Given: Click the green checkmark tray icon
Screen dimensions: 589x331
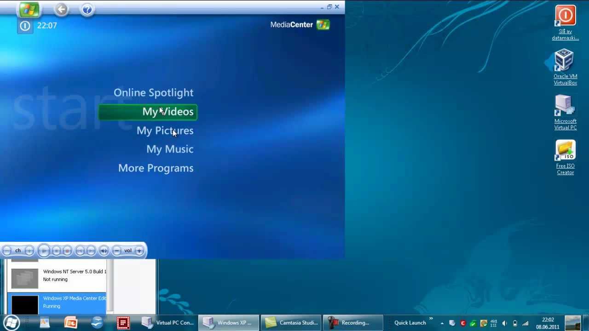Looking at the screenshot, I should (473, 323).
